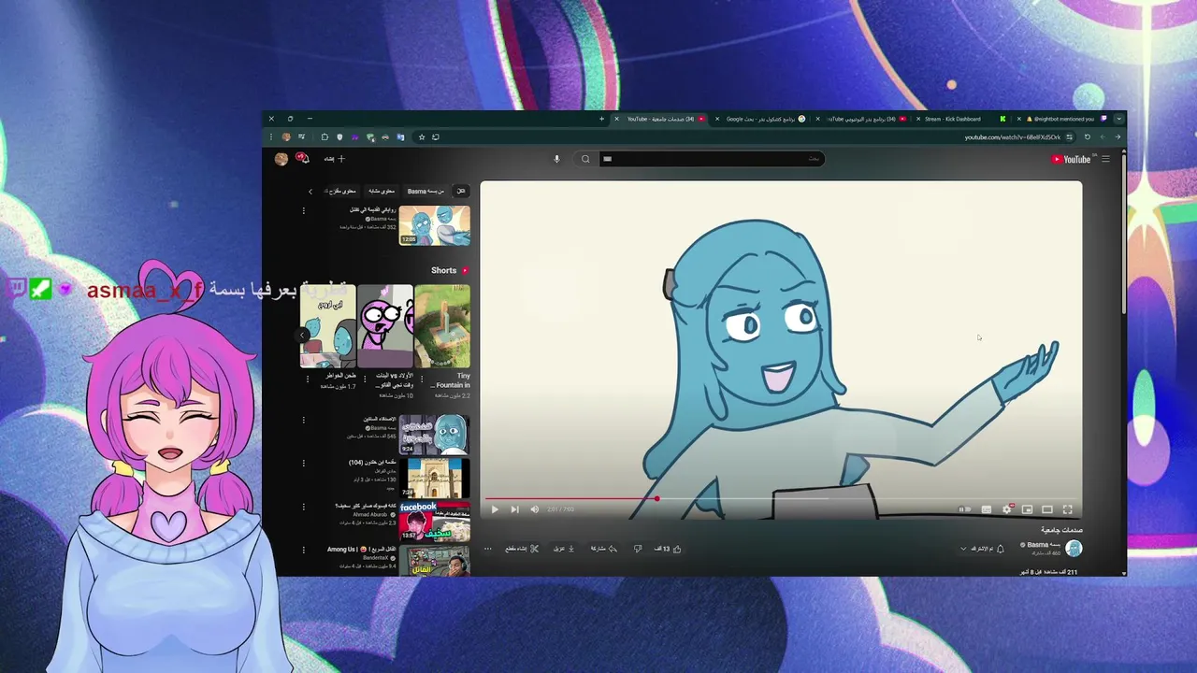This screenshot has width=1197, height=673.
Task: Open options for the Among Us video
Action: pos(304,550)
